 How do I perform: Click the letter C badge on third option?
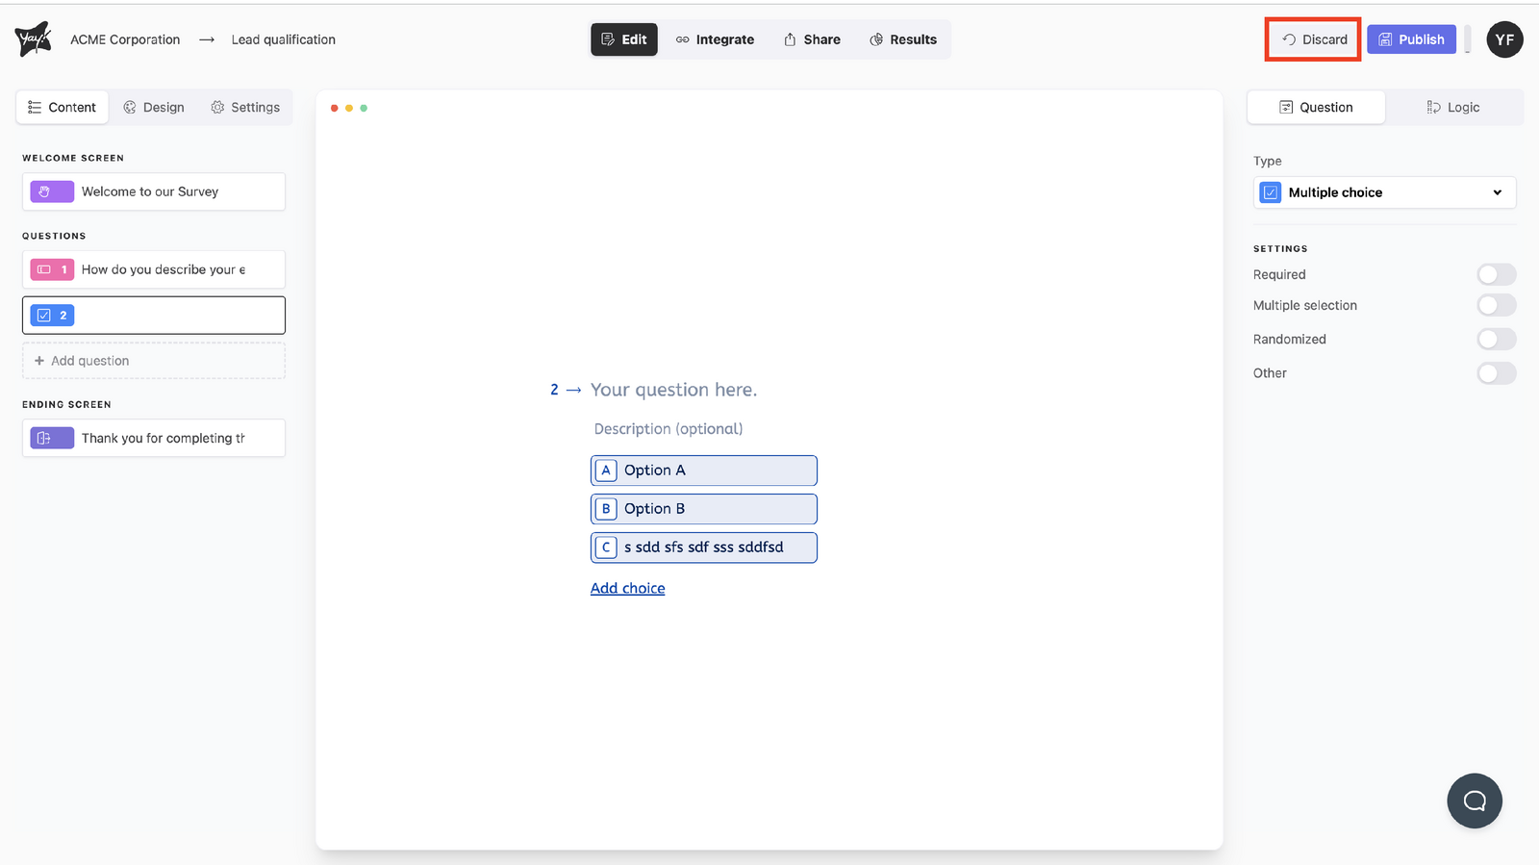(606, 547)
